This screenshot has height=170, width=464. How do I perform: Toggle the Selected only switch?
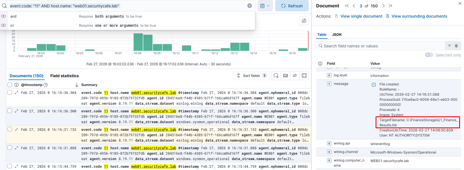(429, 55)
